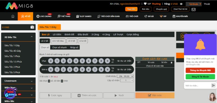The width and height of the screenshot is (217, 103).
Task: Click the Nạp tiền button
Action: click(131, 9)
